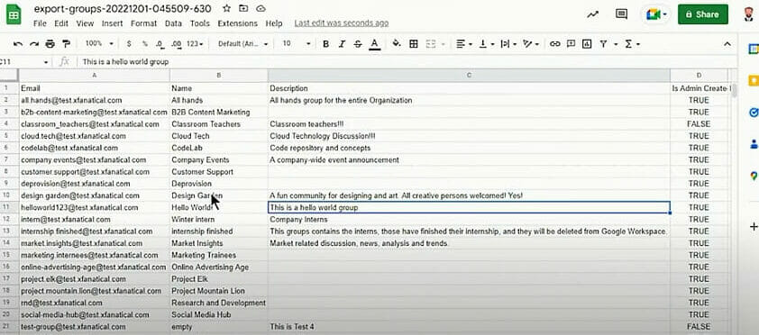Image resolution: width=759 pixels, height=335 pixels.
Task: Select the column A header
Action: click(x=95, y=76)
